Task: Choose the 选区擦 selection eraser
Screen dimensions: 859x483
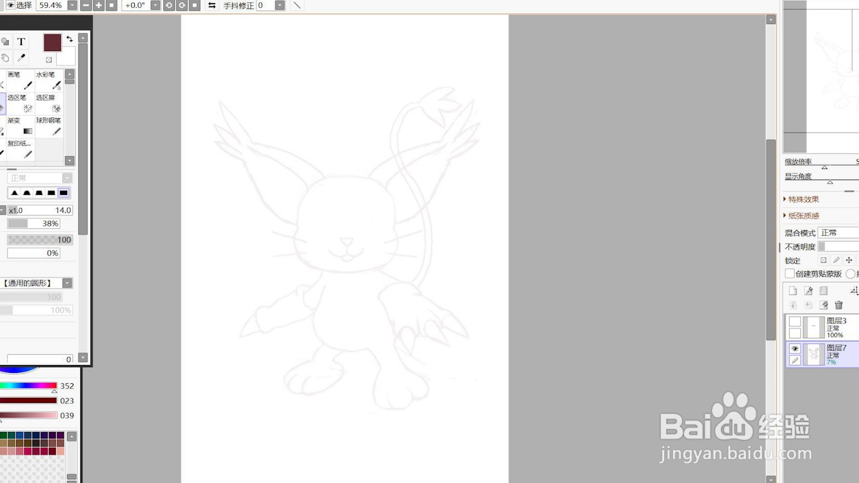Action: coord(49,103)
